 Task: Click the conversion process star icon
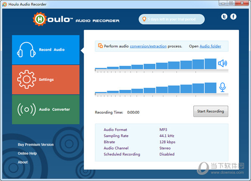point(100,46)
